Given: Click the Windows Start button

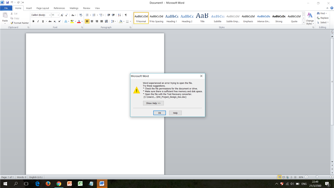Looking at the screenshot, I should click(x=5, y=183).
